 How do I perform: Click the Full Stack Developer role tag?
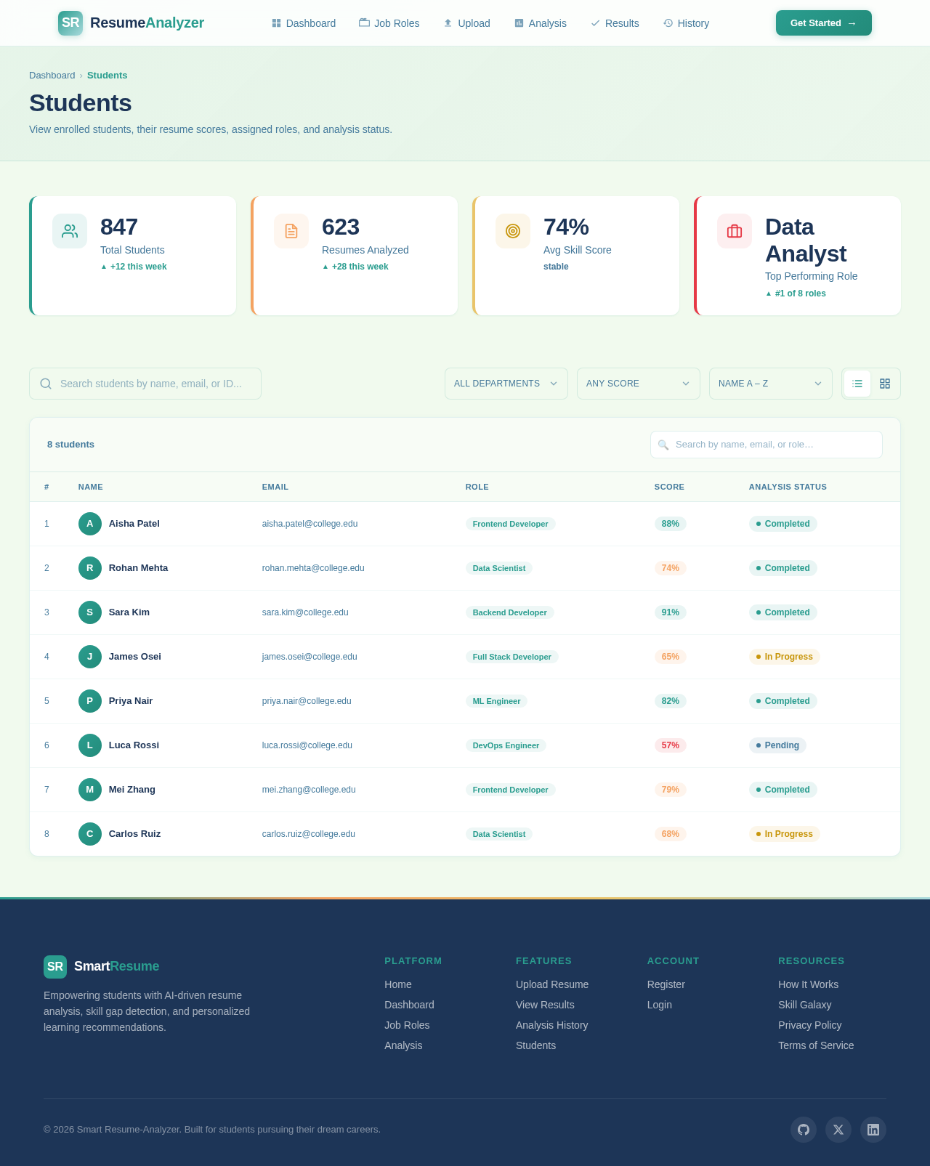[512, 657]
